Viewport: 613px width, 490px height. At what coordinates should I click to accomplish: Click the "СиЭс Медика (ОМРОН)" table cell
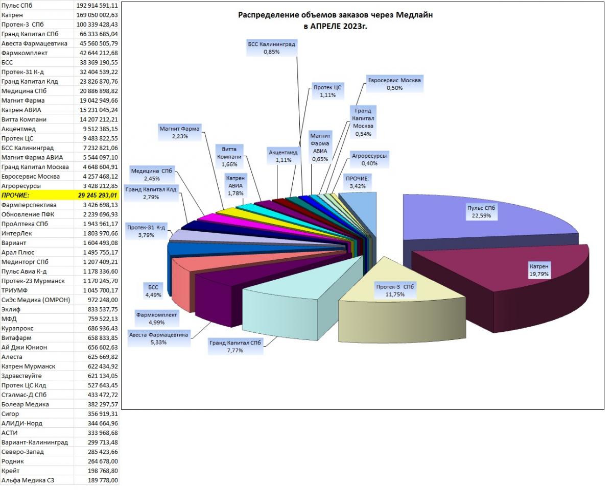point(37,300)
